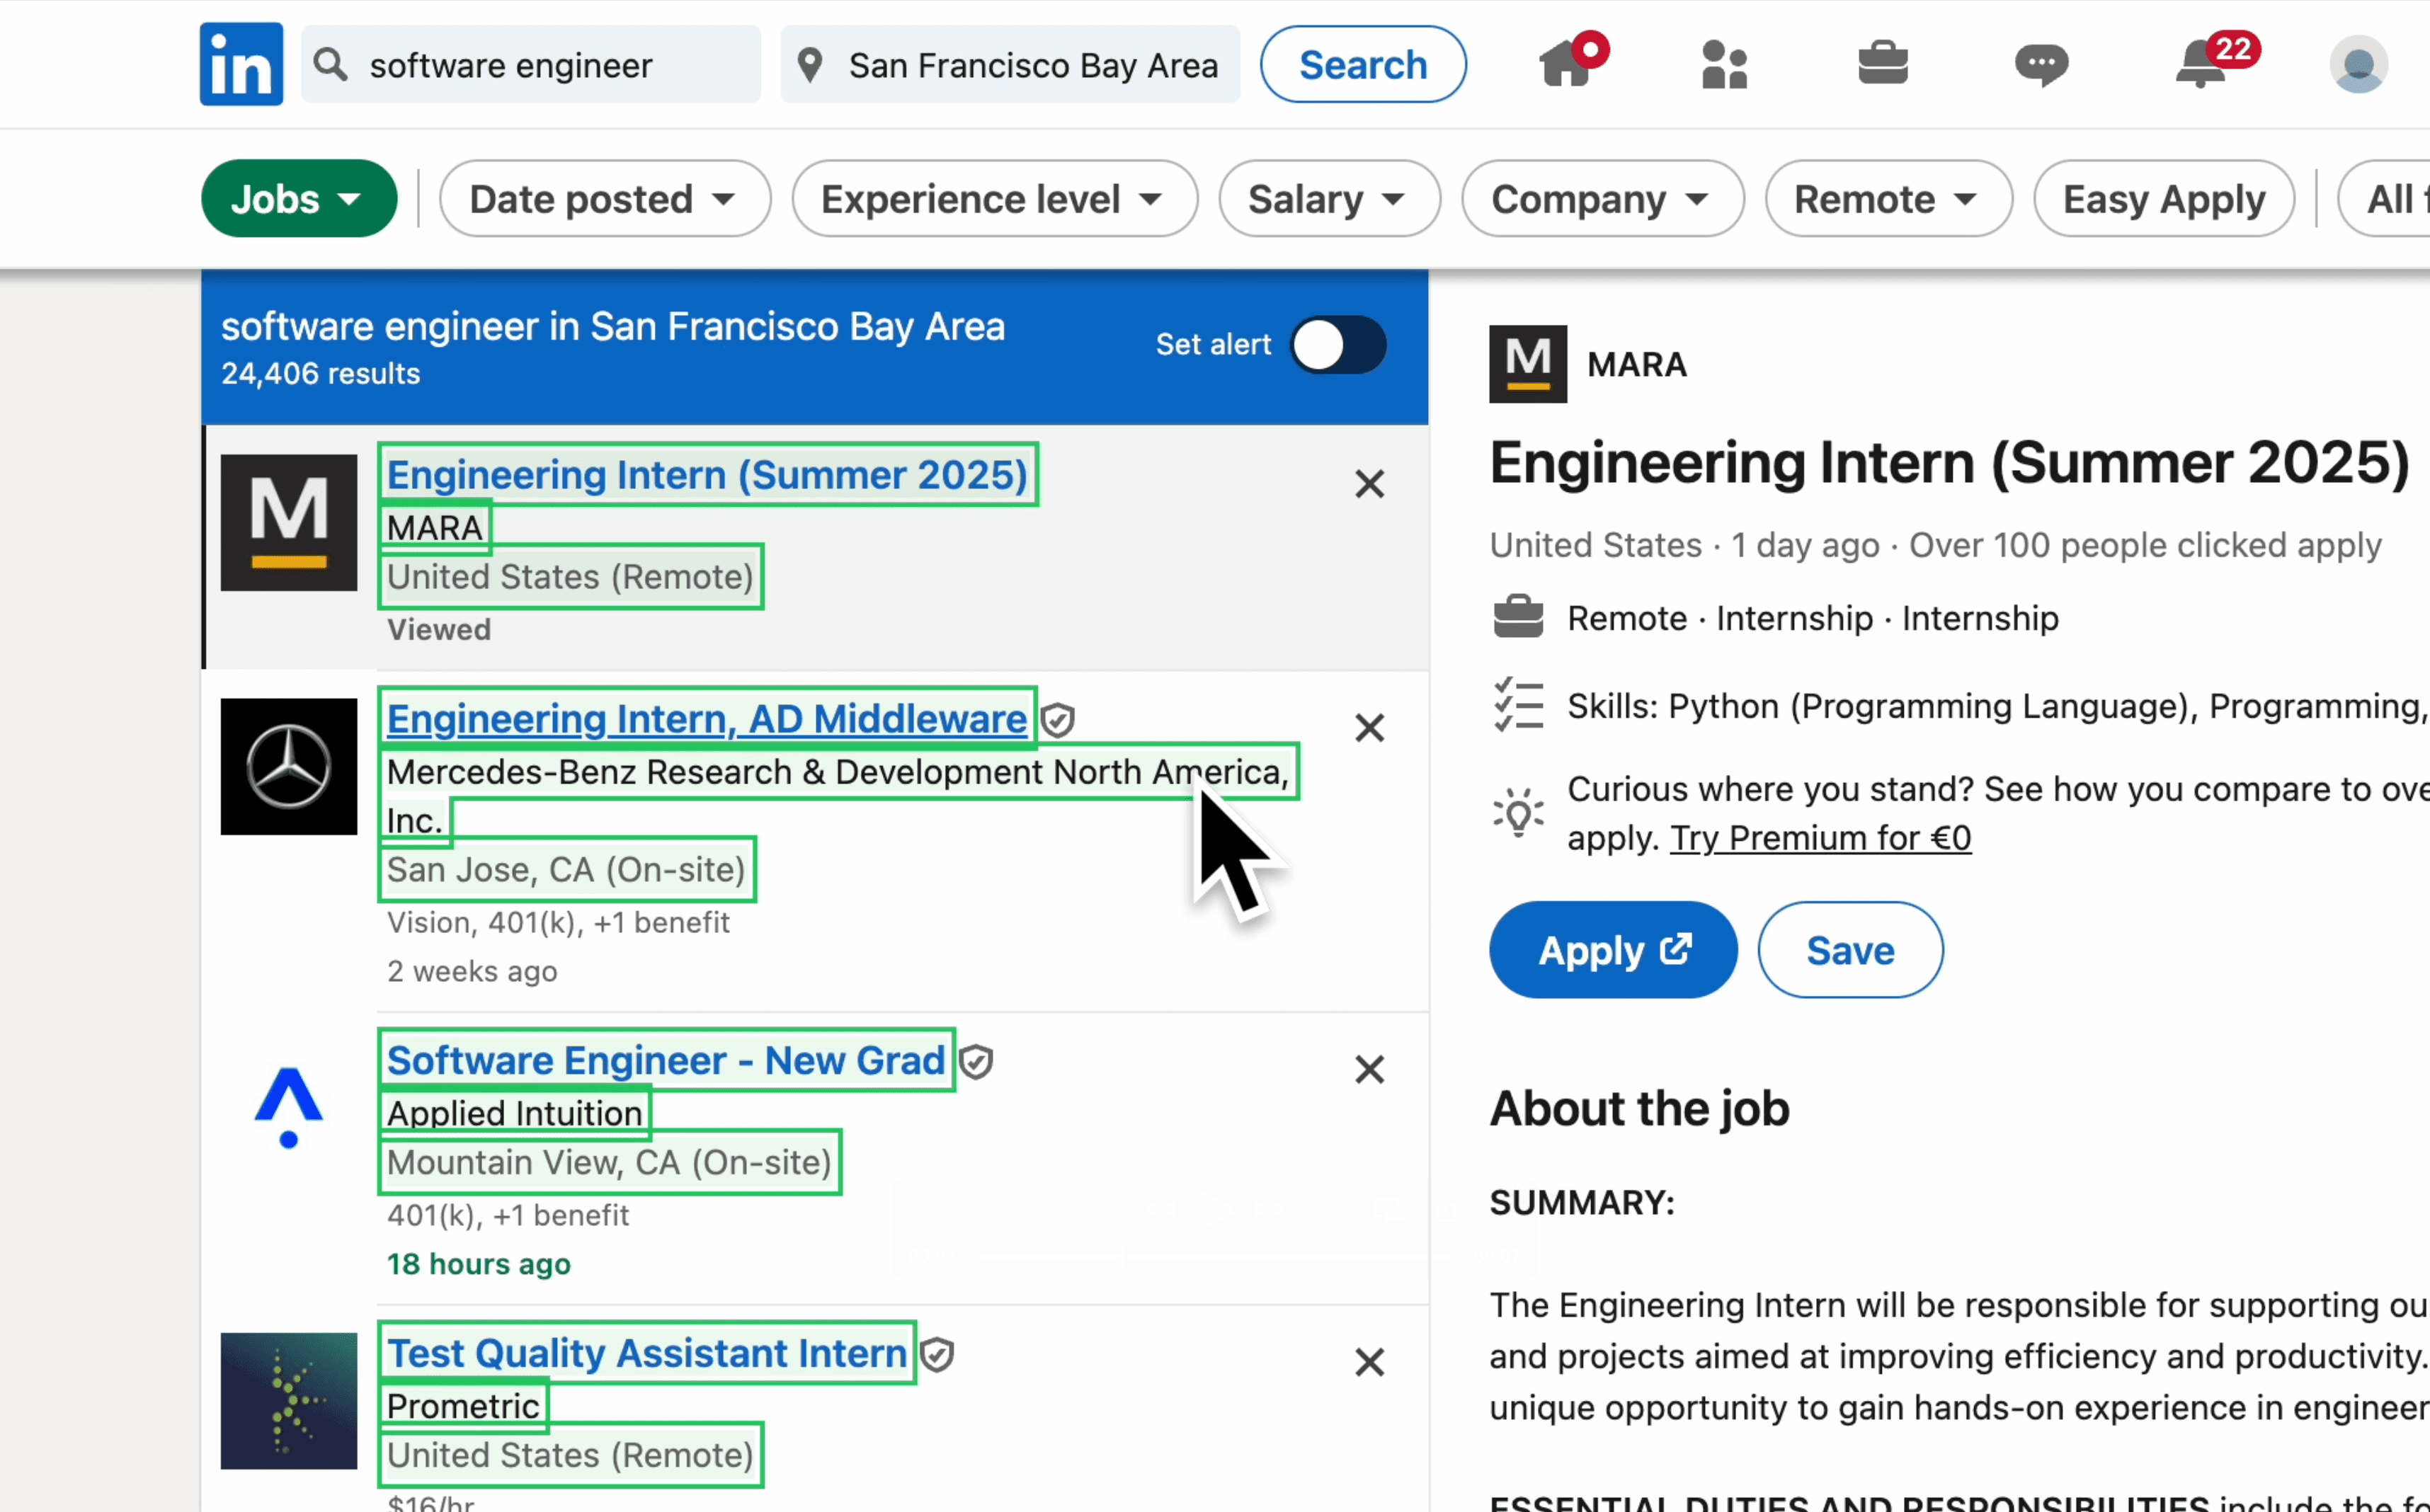
Task: Open Software Engineer - New Grad listing
Action: [666, 1061]
